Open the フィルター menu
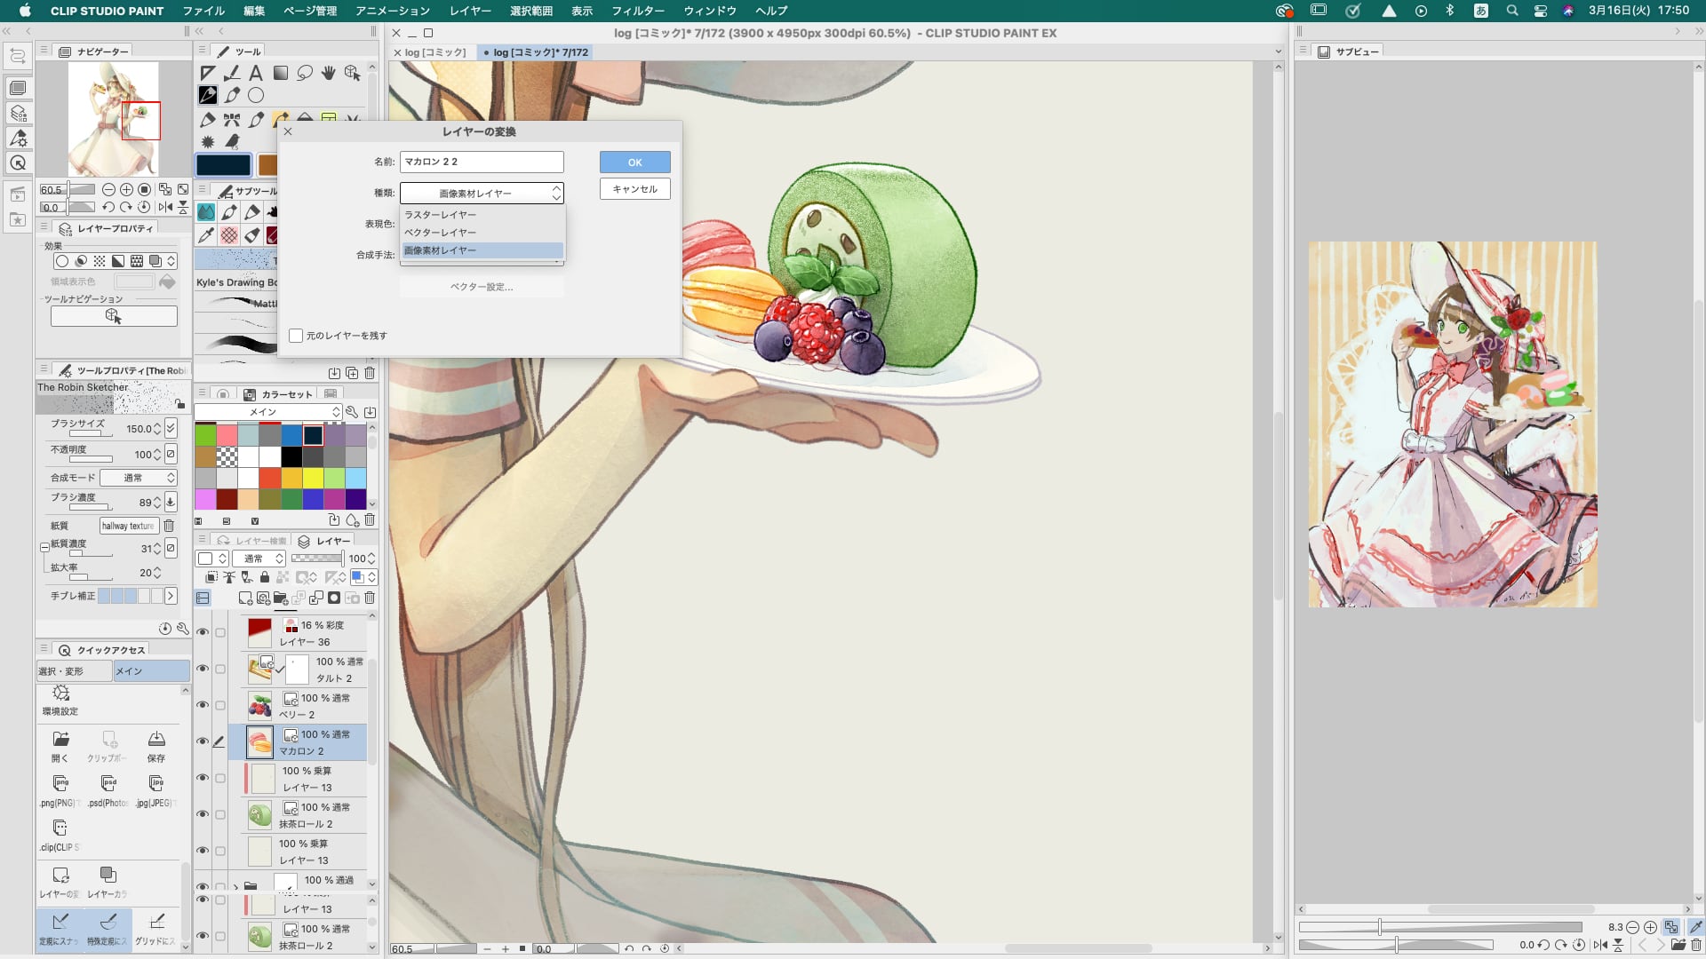The image size is (1706, 959). 638,11
